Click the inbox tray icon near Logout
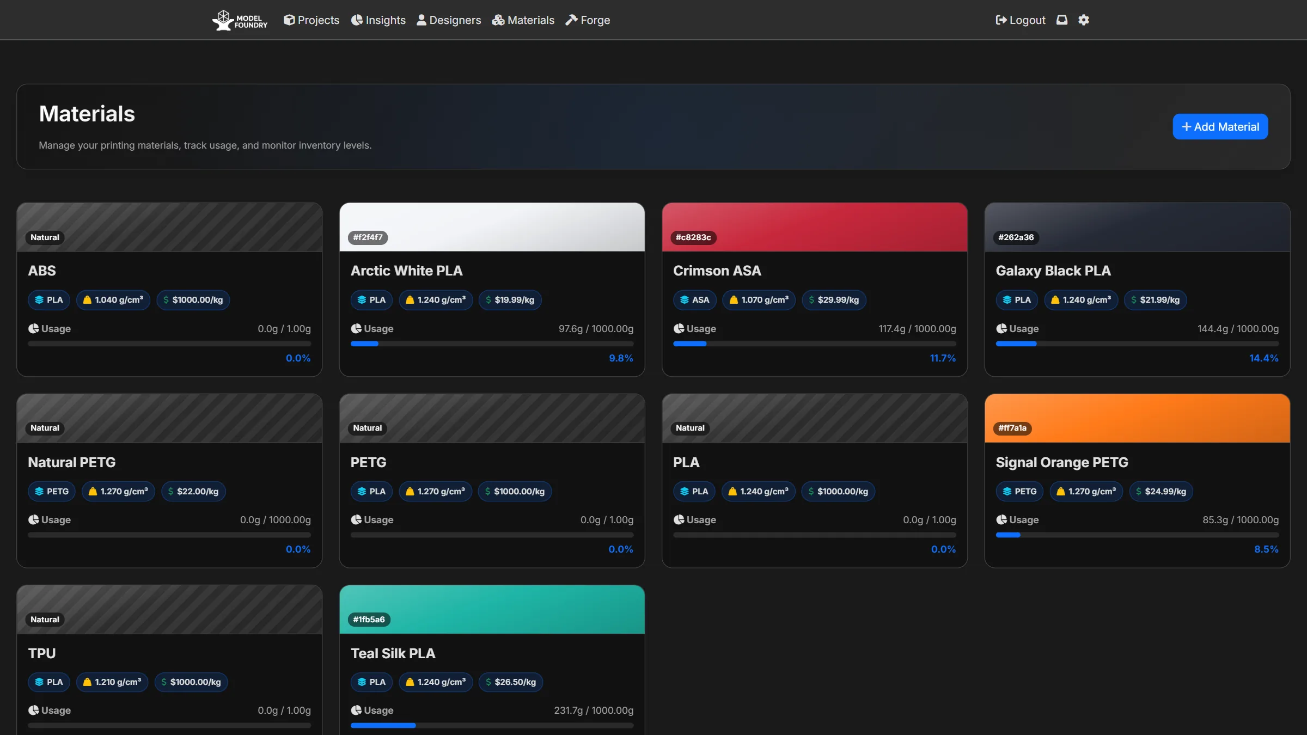 click(1062, 20)
